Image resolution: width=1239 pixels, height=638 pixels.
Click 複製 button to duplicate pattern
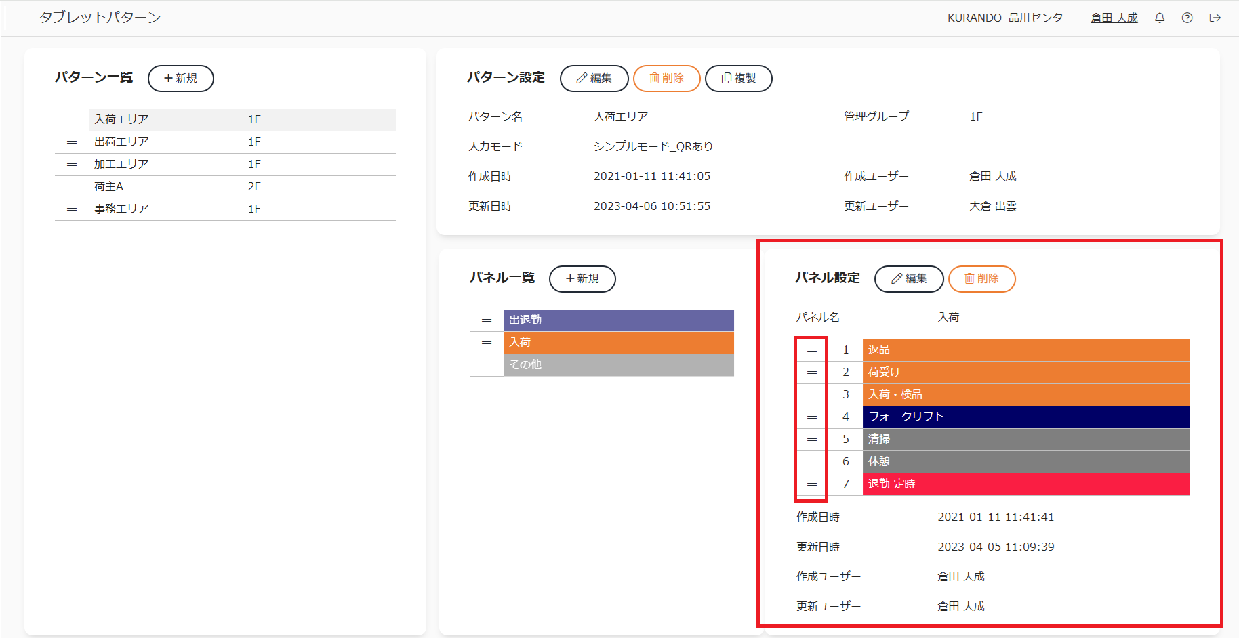739,79
